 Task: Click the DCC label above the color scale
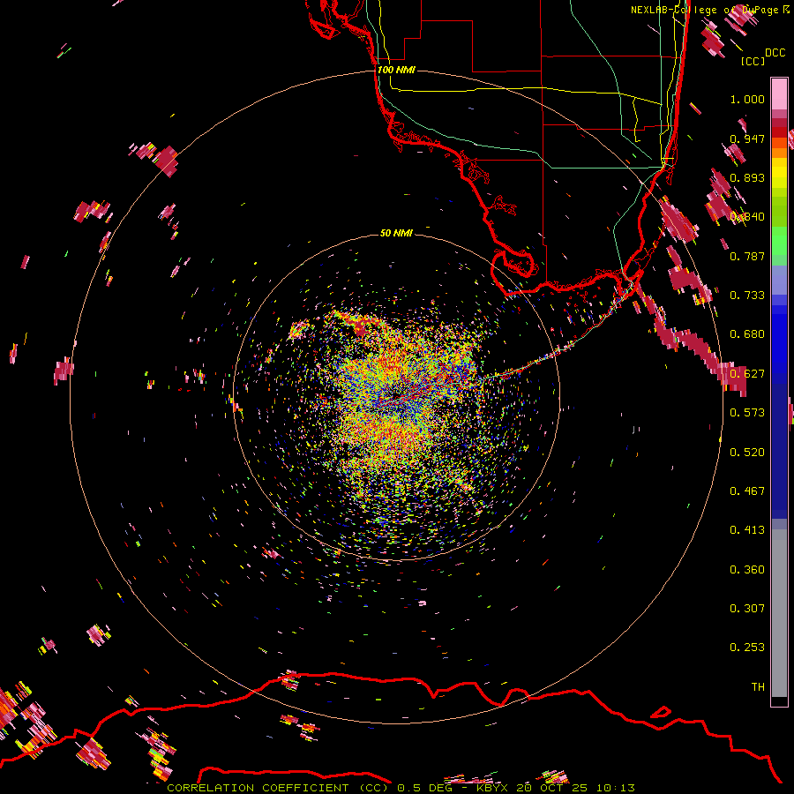(775, 53)
